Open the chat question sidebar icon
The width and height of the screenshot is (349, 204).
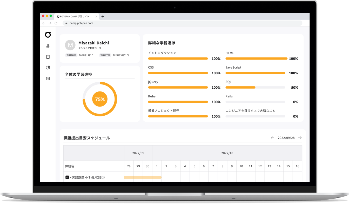[x=48, y=68]
